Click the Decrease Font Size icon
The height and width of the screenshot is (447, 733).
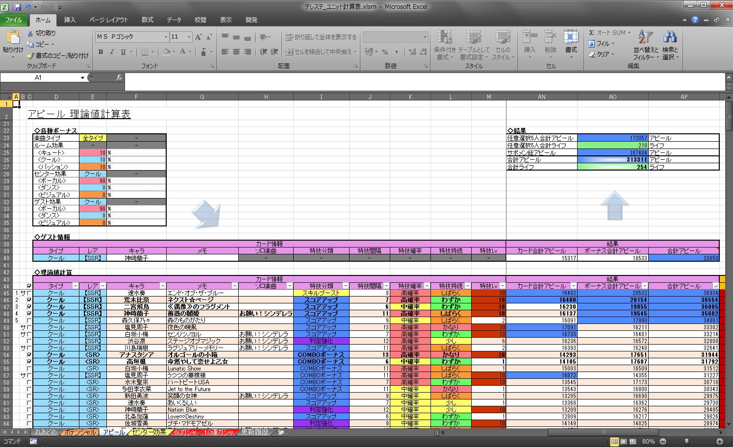209,37
